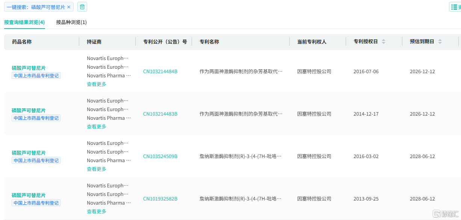Open 磷酸芦可替尼片 drug name in CN103214484B row
The height and width of the screenshot is (220, 461).
29,68
